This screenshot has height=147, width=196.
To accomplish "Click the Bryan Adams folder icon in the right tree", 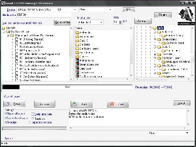I will tap(159, 39).
